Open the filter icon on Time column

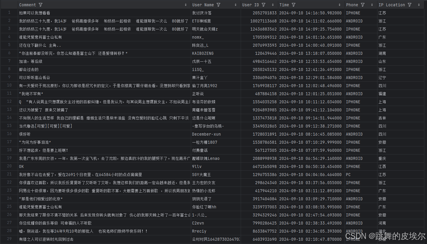(x=294, y=5)
